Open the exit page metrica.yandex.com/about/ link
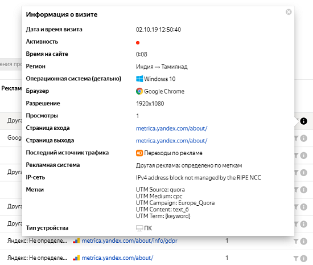This screenshot has height=265, width=313. (171, 141)
